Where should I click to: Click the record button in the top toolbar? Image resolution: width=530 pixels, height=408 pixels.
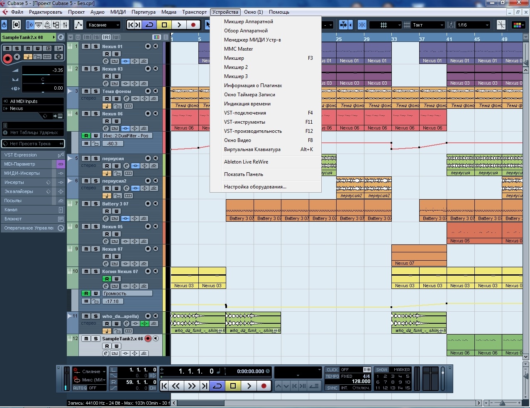[x=193, y=25]
